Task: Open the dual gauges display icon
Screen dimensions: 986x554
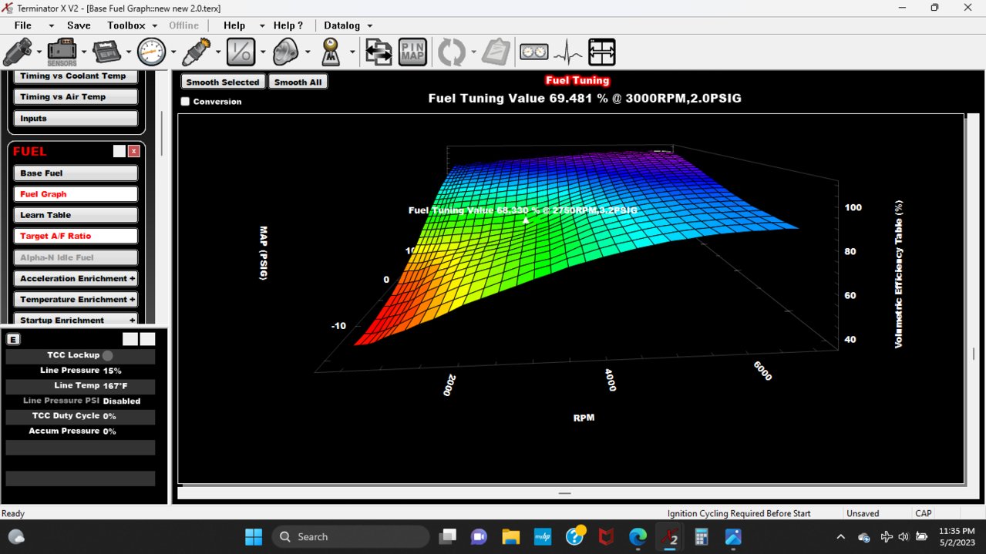Action: click(x=533, y=52)
